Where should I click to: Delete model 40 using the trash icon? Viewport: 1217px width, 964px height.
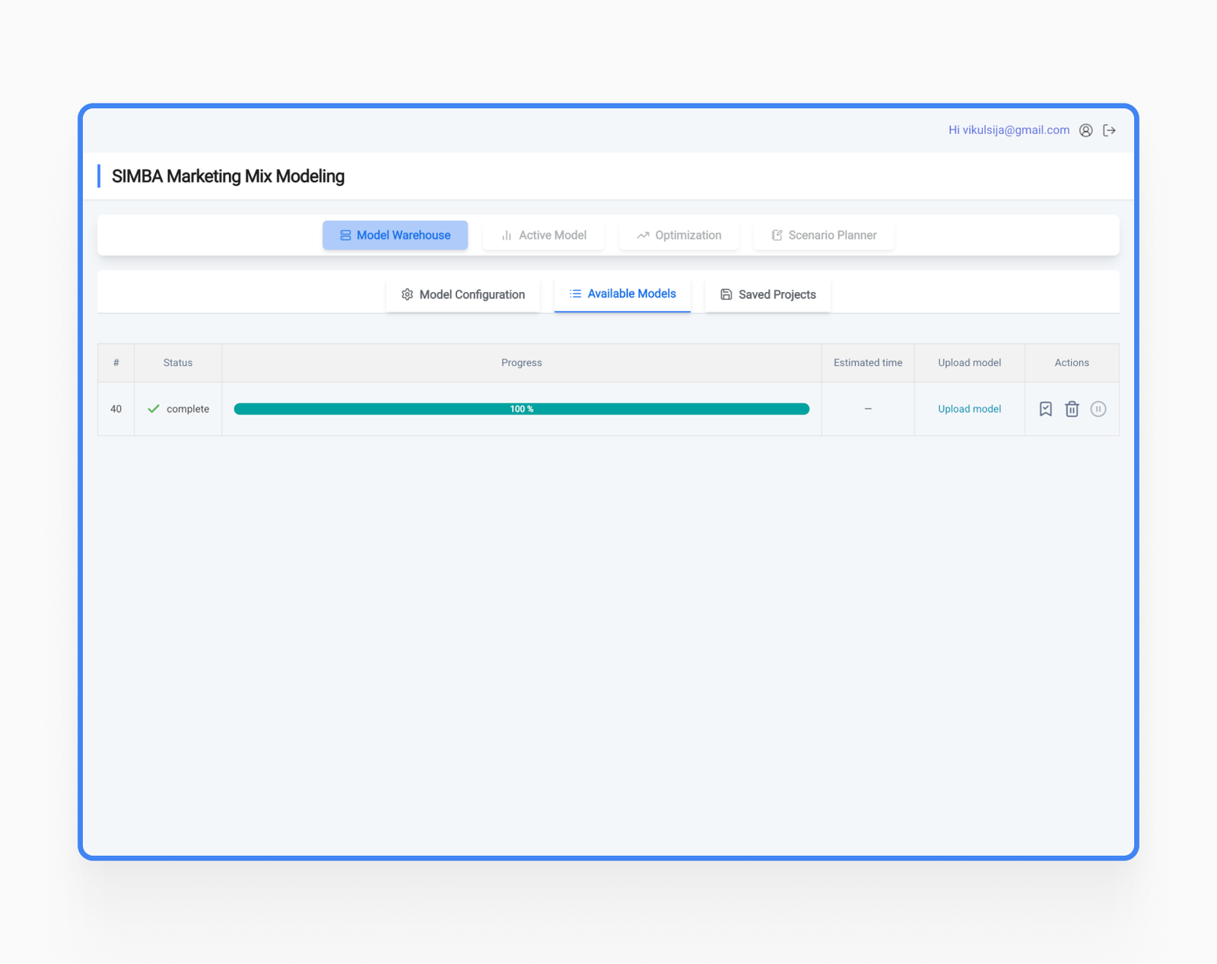[x=1072, y=409]
